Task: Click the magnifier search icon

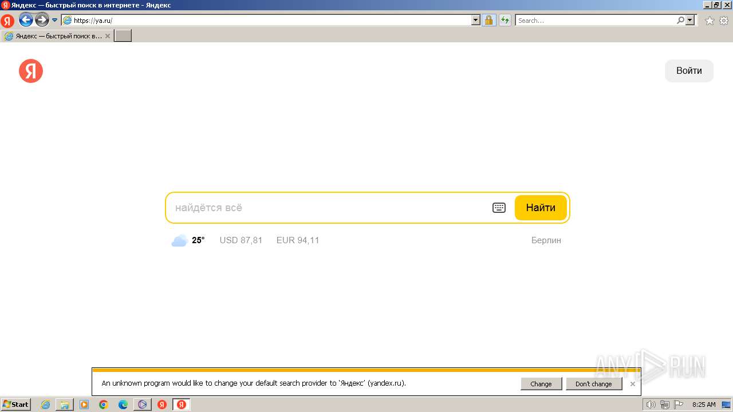Action: coord(680,20)
